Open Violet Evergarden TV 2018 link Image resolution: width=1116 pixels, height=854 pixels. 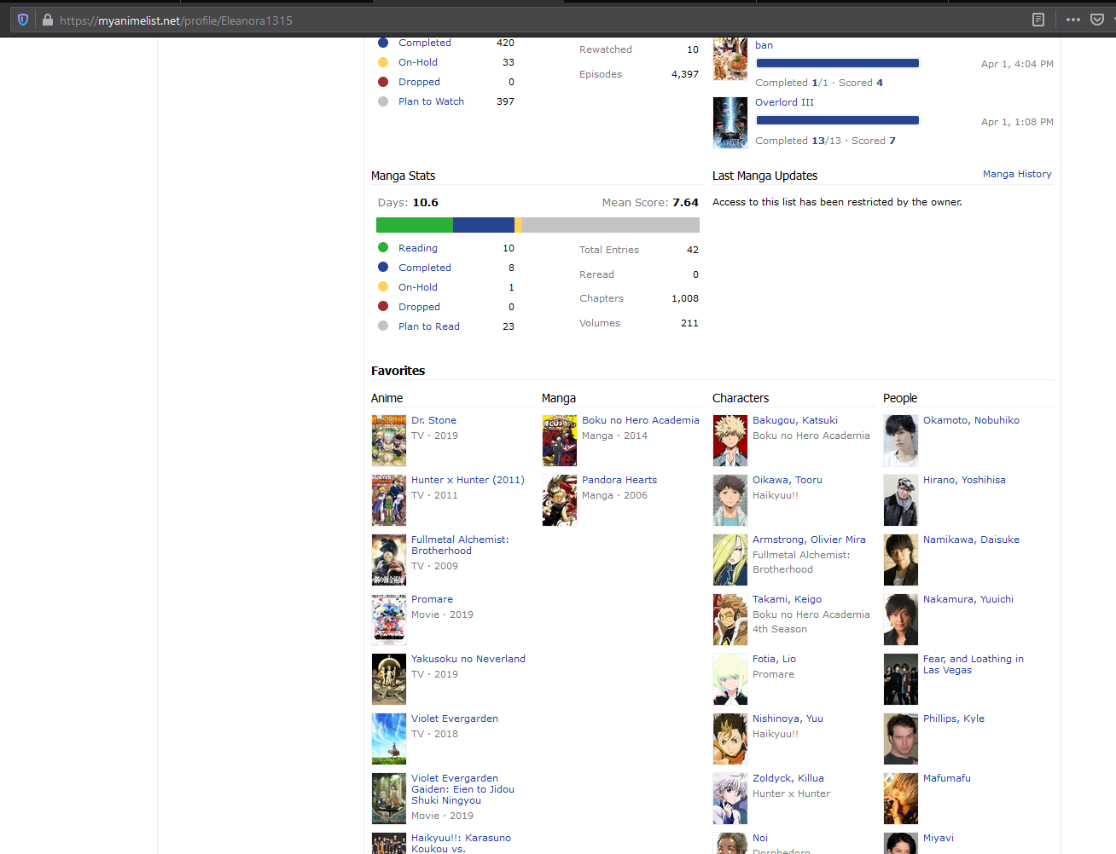[455, 718]
